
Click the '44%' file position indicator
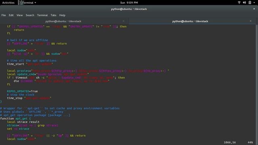point(250,142)
